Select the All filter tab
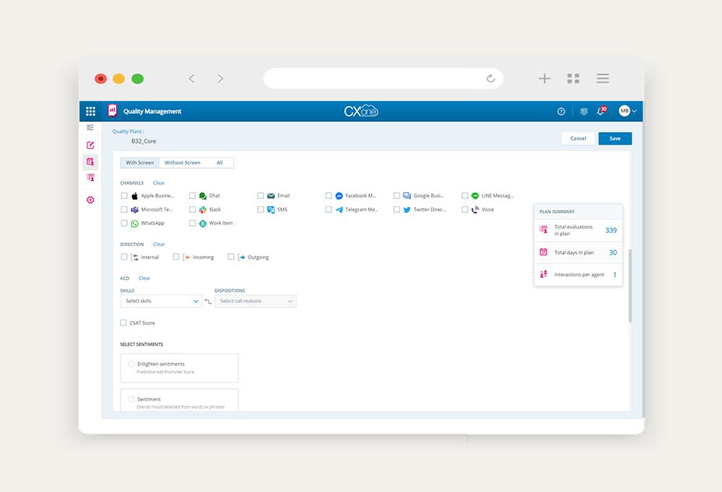722x492 pixels. click(219, 163)
